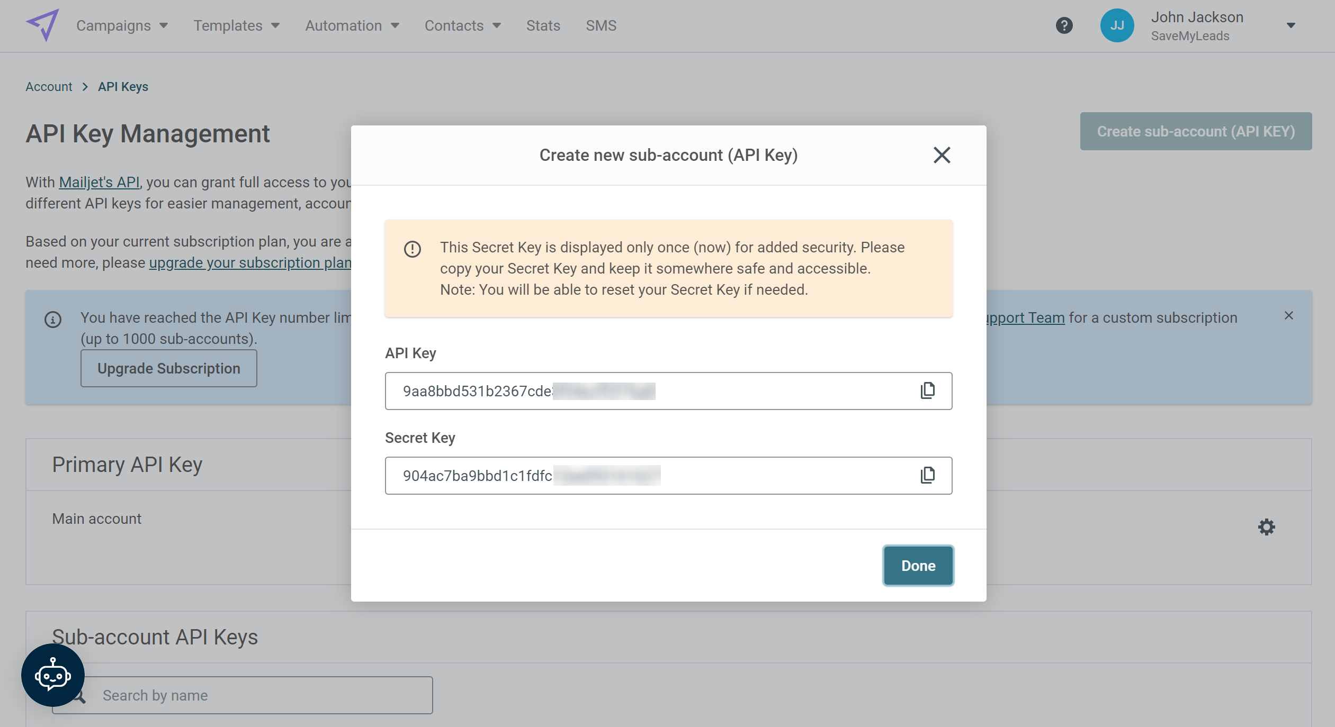Click the Account breadcrumb link
Image resolution: width=1335 pixels, height=727 pixels.
(x=49, y=86)
